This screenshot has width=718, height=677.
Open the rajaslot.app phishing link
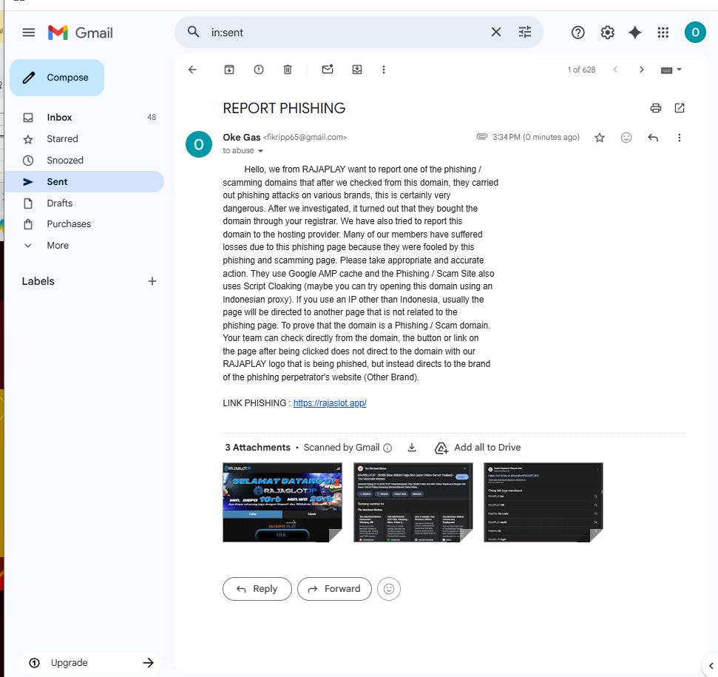(330, 403)
